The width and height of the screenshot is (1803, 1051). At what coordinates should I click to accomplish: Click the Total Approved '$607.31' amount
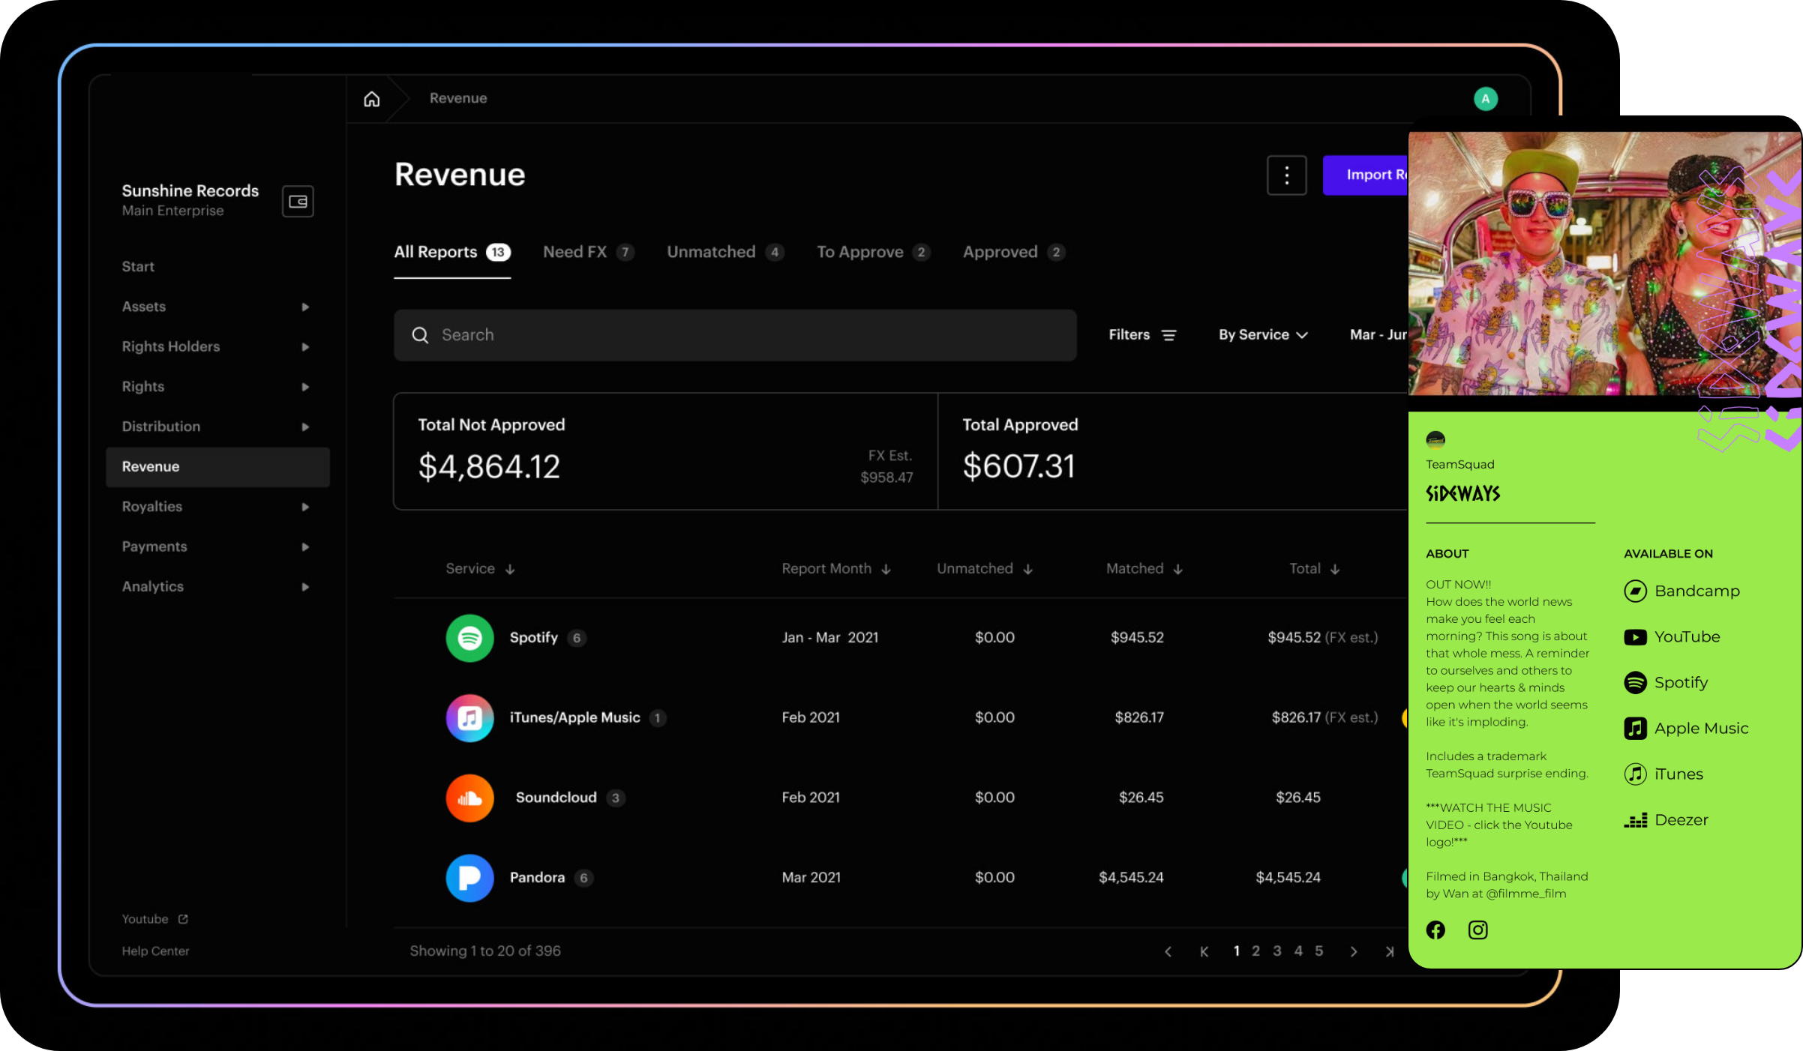click(x=1018, y=467)
